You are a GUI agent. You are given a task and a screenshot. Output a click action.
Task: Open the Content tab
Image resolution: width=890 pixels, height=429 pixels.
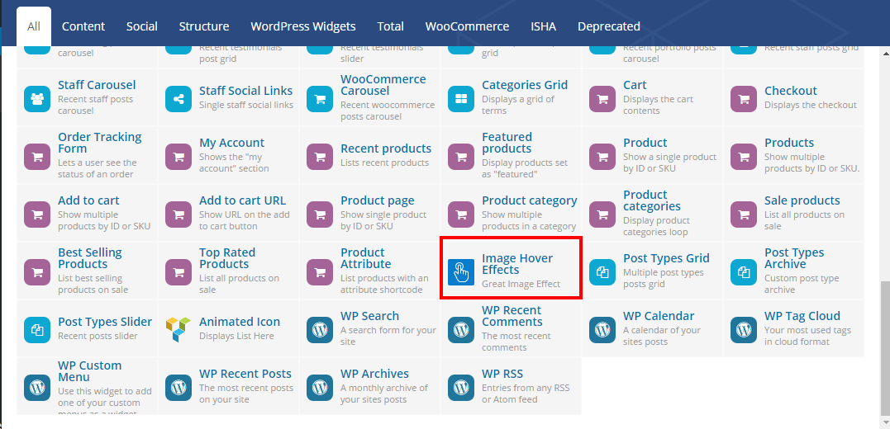click(83, 26)
